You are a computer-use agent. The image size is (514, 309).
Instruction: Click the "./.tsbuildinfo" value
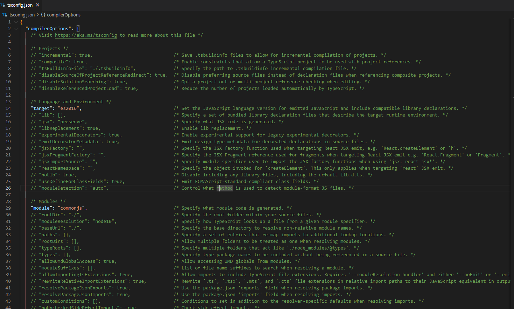(x=112, y=69)
